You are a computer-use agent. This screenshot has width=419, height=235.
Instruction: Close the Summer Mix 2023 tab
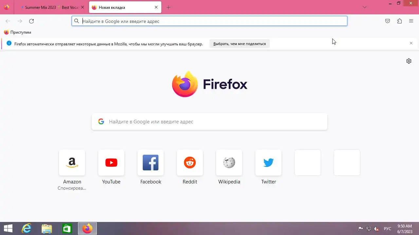[82, 7]
